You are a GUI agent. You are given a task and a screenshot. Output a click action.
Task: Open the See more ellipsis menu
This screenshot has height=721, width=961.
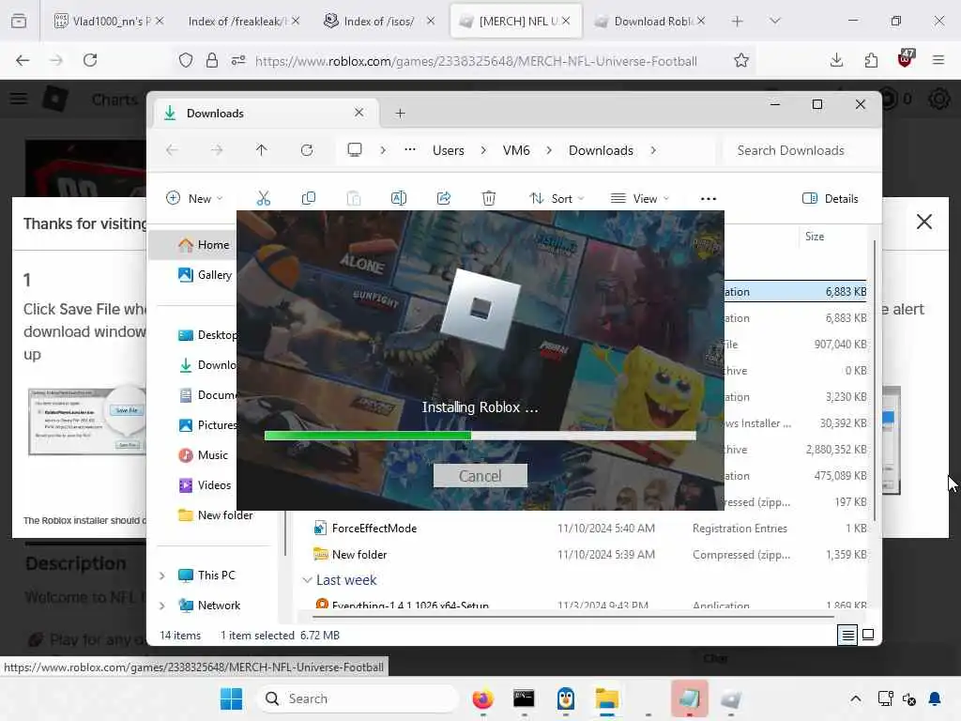pos(709,198)
